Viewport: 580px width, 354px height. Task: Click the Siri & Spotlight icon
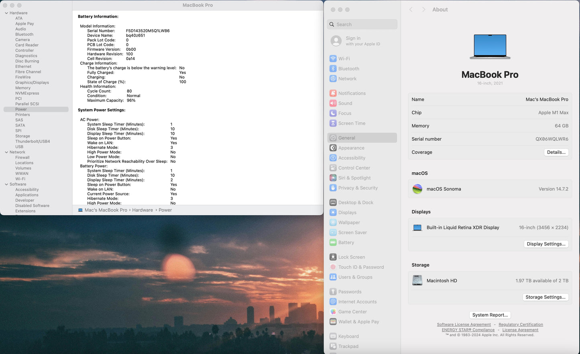tap(333, 178)
